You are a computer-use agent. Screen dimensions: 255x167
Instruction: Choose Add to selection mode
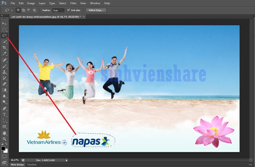(24, 10)
